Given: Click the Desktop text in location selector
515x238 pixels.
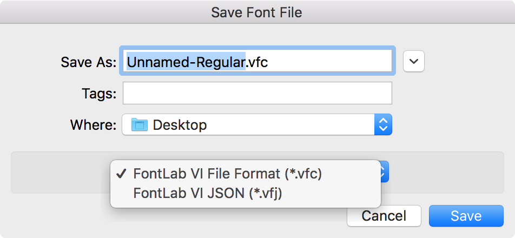Looking at the screenshot, I should tap(180, 125).
